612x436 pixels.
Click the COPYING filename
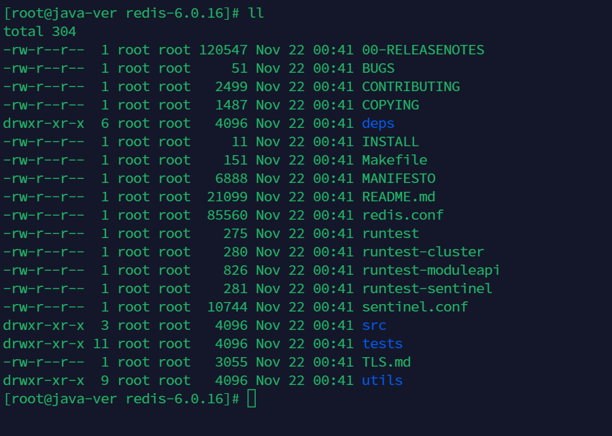(x=390, y=105)
